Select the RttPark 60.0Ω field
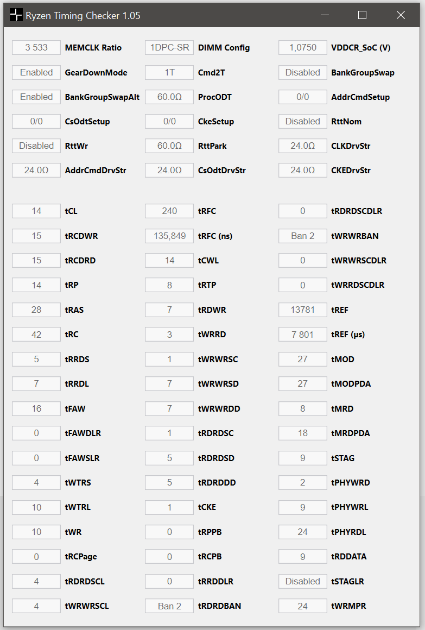Screen dimensions: 425x630 [x=169, y=146]
